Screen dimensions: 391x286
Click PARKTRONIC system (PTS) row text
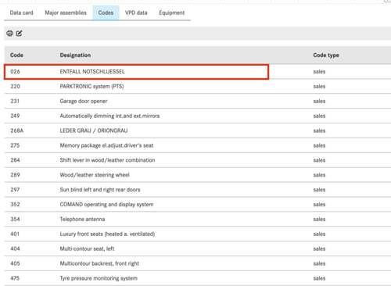click(x=91, y=86)
